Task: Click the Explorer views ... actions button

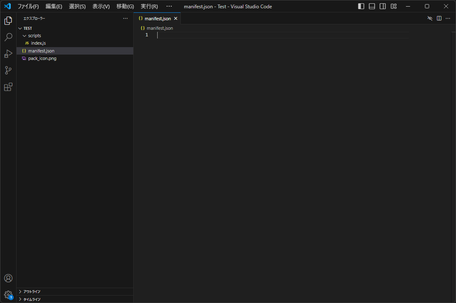Action: coord(125,18)
